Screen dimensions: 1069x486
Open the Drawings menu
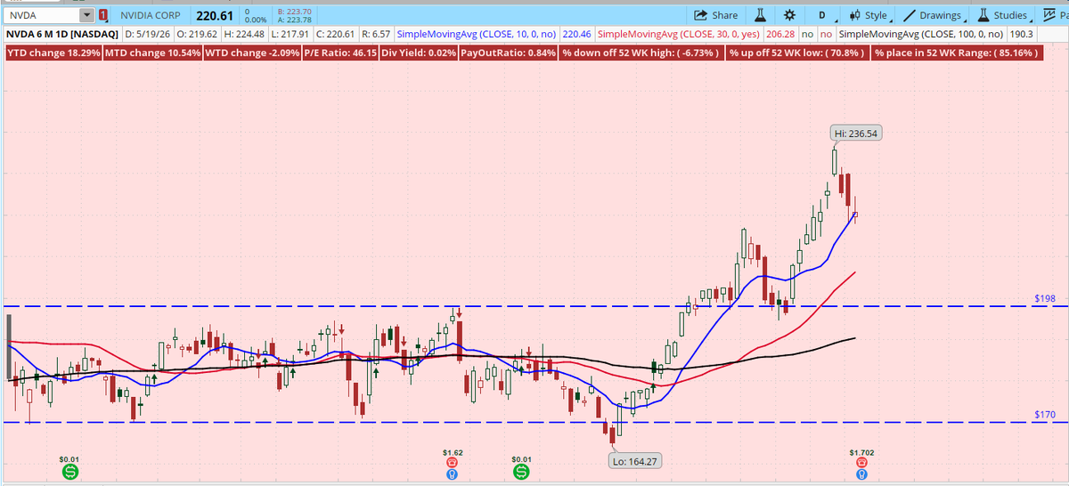tap(935, 15)
